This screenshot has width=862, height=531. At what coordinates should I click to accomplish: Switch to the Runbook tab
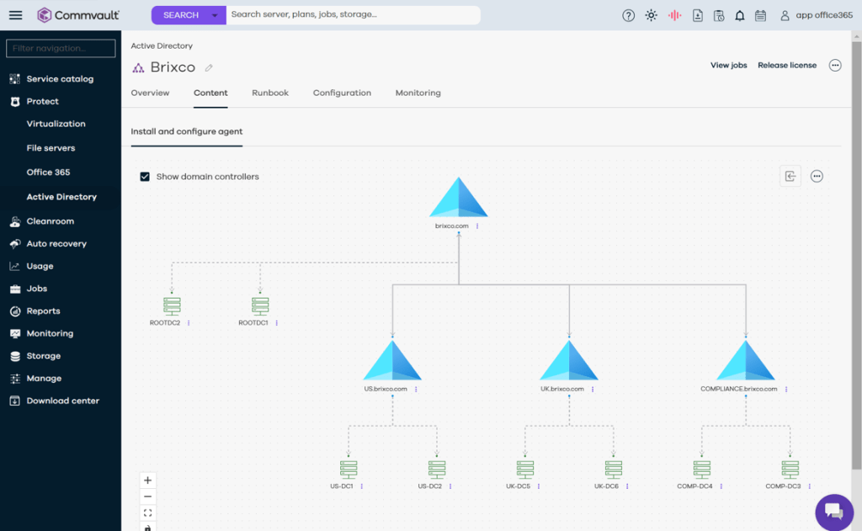coord(270,93)
